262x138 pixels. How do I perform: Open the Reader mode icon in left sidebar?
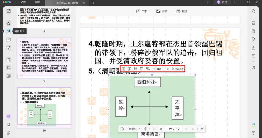point(9,11)
